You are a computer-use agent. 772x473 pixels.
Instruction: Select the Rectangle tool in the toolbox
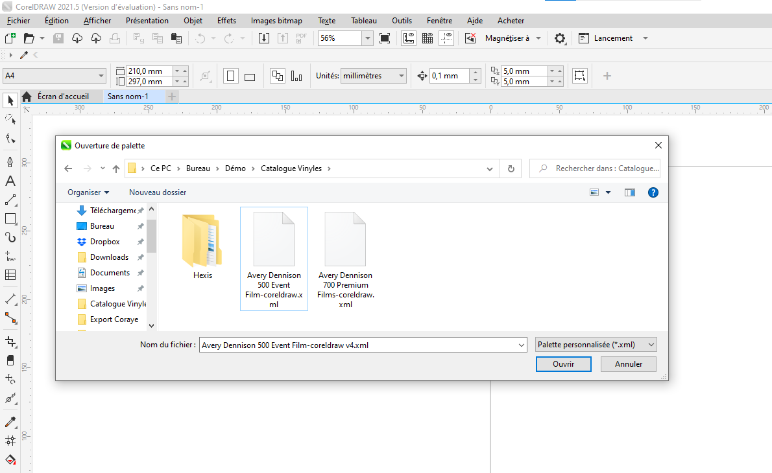[10, 219]
